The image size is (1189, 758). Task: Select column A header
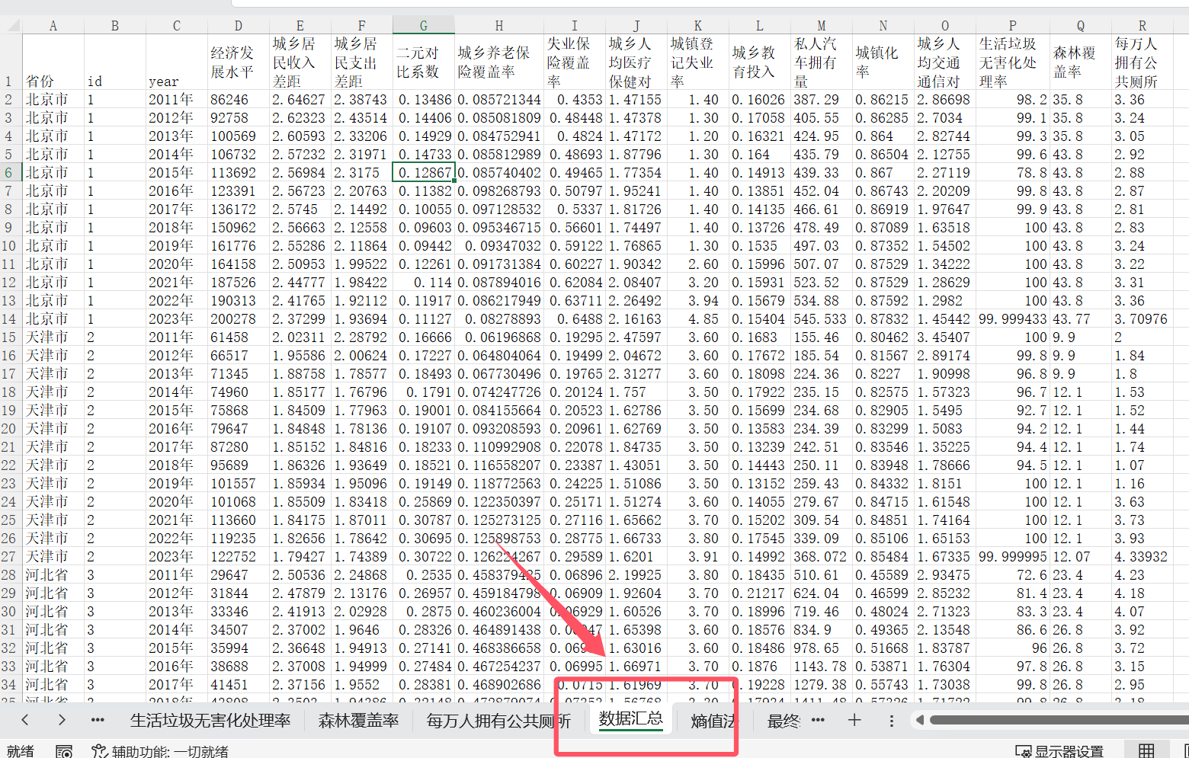(x=53, y=25)
